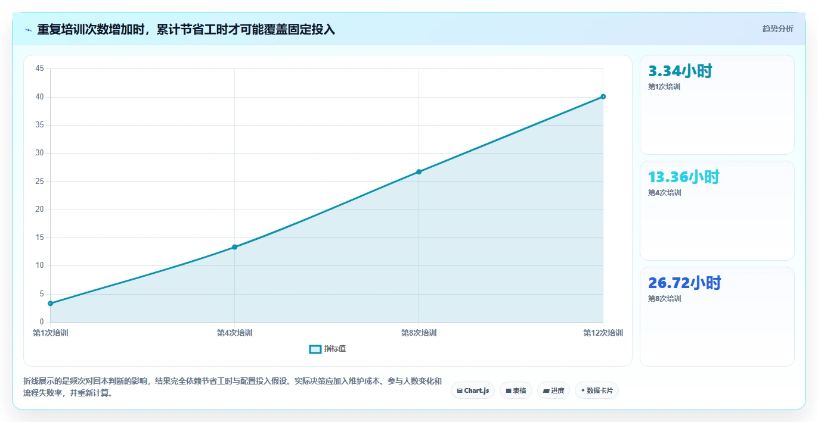Screen dimensions: 818x422
Task: Click the 第1次培训 x-axis label
Action: (x=51, y=333)
